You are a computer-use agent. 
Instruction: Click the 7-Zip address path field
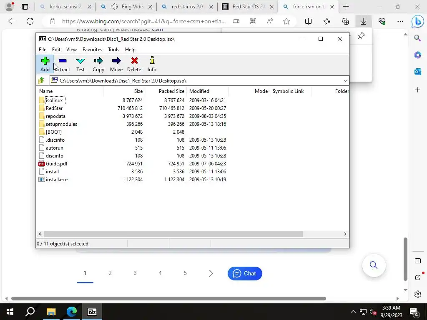click(x=199, y=80)
